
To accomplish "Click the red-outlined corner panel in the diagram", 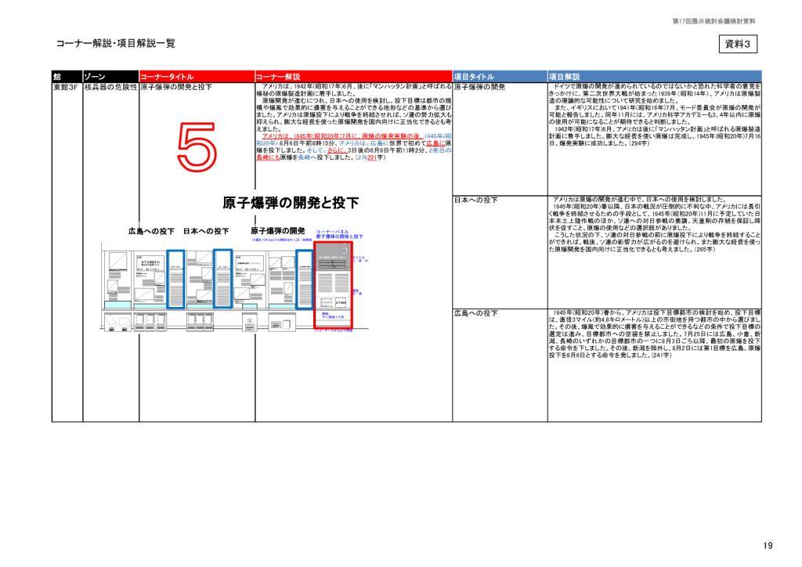I will pyautogui.click(x=333, y=285).
